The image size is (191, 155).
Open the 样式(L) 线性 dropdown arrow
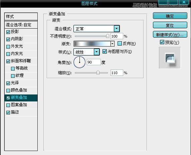(x=97, y=52)
